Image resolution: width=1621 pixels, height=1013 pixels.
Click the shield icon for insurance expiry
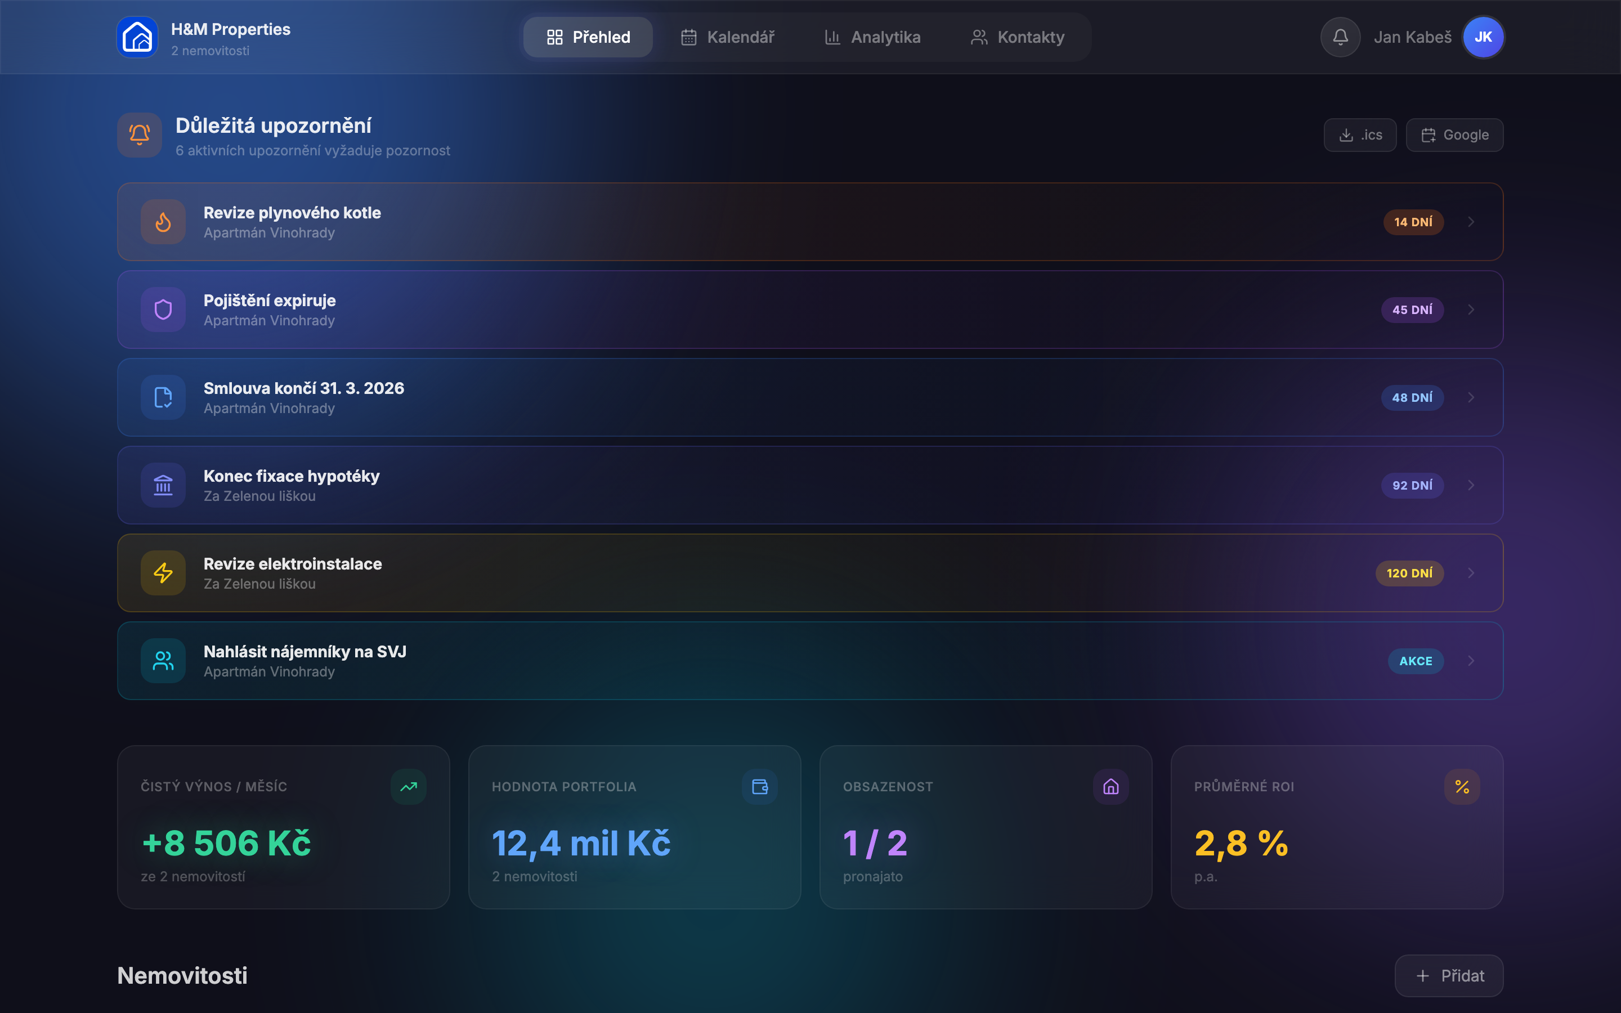163,310
